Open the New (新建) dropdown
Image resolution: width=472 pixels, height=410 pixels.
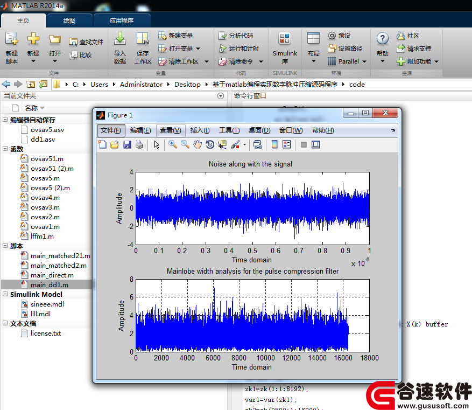coord(33,61)
